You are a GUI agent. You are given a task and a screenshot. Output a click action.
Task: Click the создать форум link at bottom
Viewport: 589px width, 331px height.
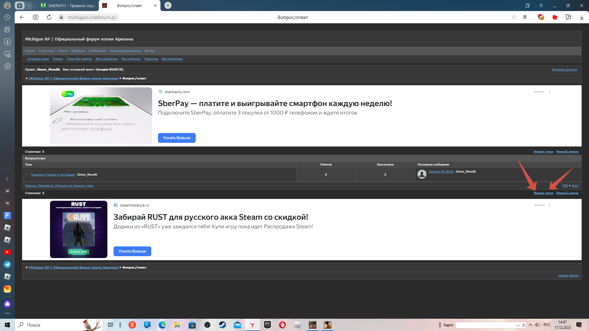tap(568, 276)
